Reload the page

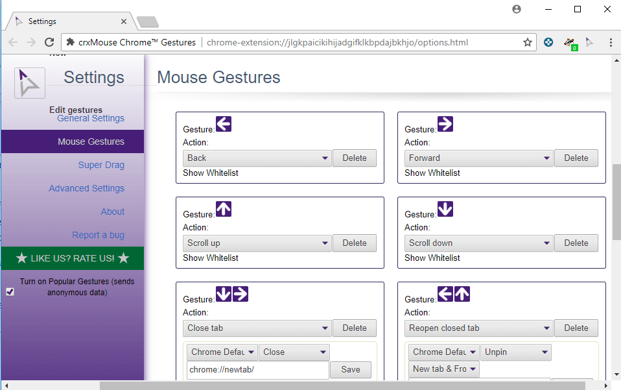point(49,42)
